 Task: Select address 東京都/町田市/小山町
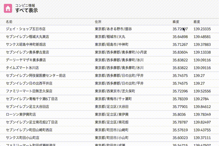112,138
